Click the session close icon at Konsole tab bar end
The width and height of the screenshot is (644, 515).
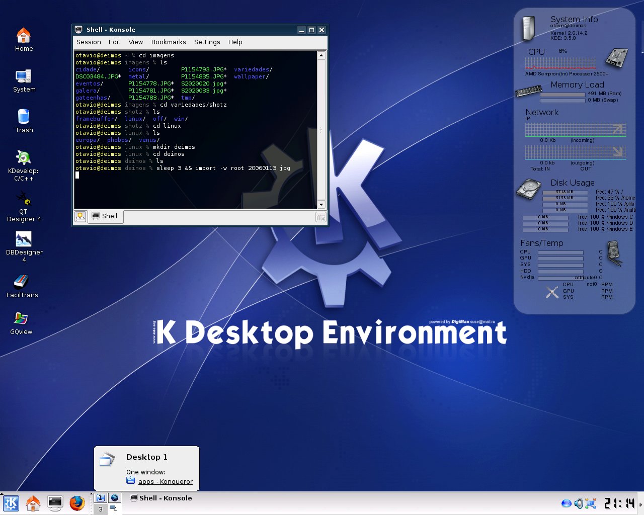[x=320, y=217]
